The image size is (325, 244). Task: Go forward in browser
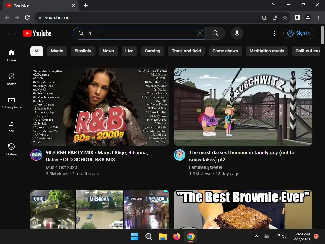17,18
